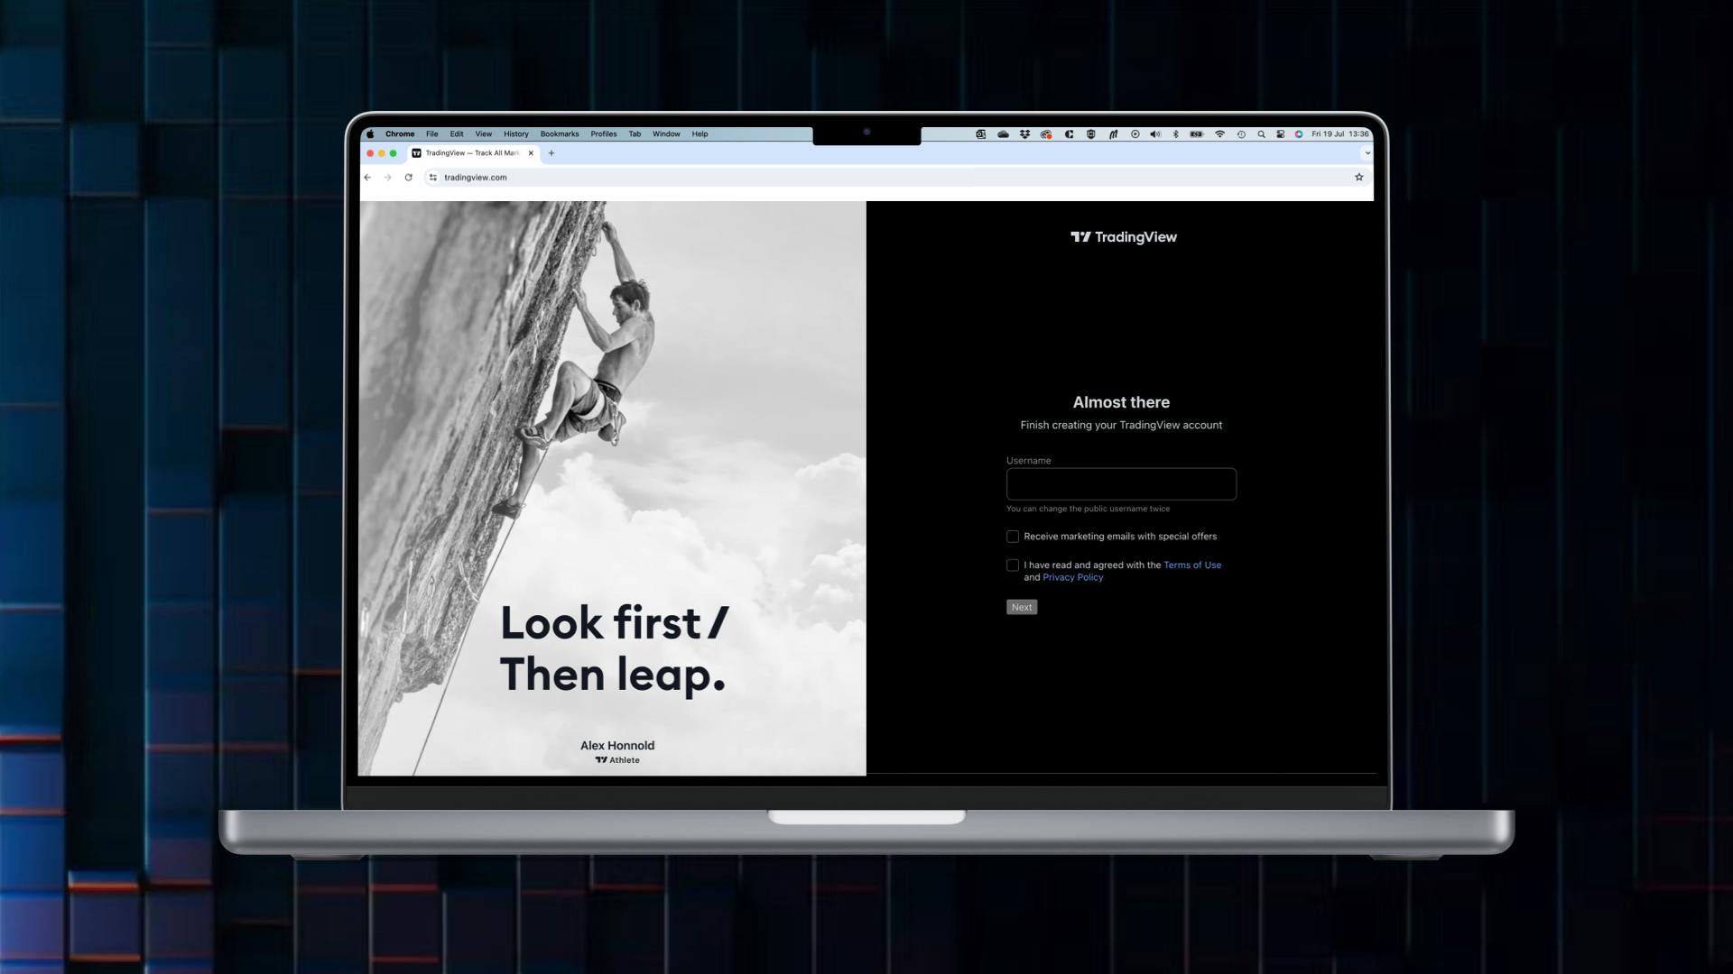
Task: Expand Chrome's tab search dropdown arrow
Action: (1367, 153)
